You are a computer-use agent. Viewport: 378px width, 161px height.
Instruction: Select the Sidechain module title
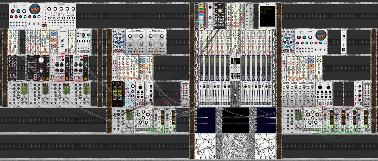pyautogui.click(x=63, y=31)
